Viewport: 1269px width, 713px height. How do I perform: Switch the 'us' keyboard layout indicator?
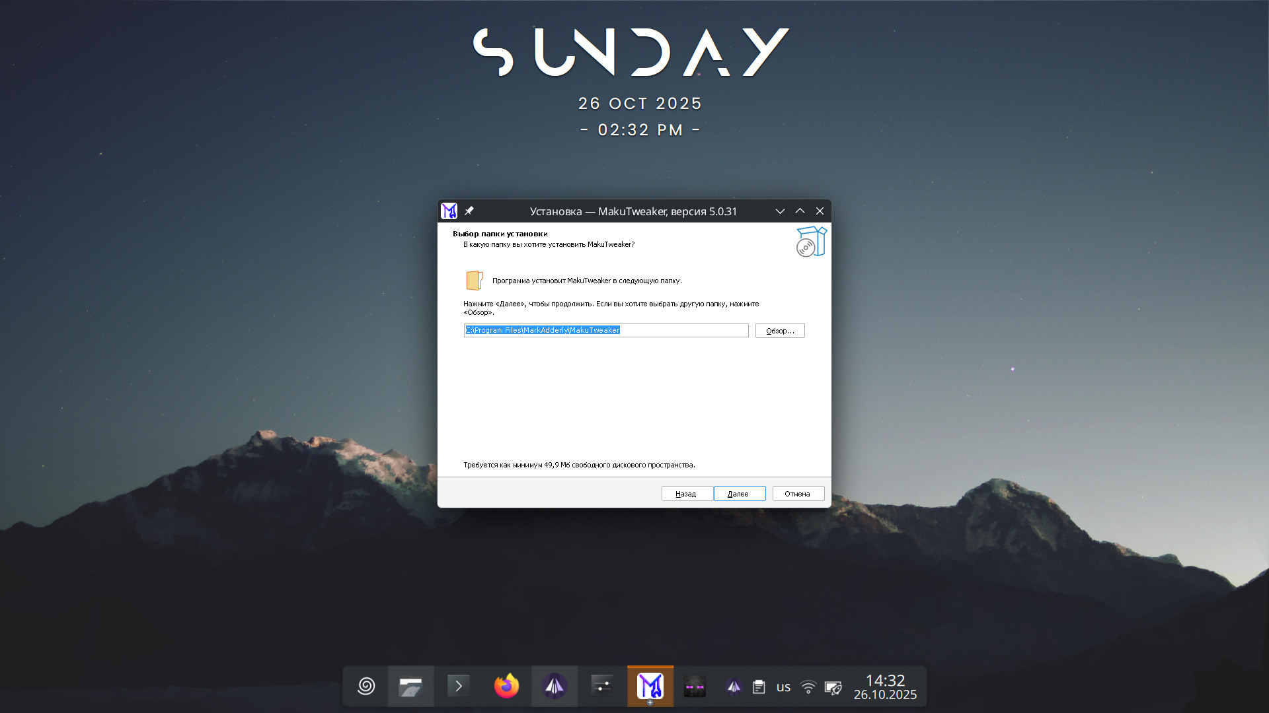(783, 687)
